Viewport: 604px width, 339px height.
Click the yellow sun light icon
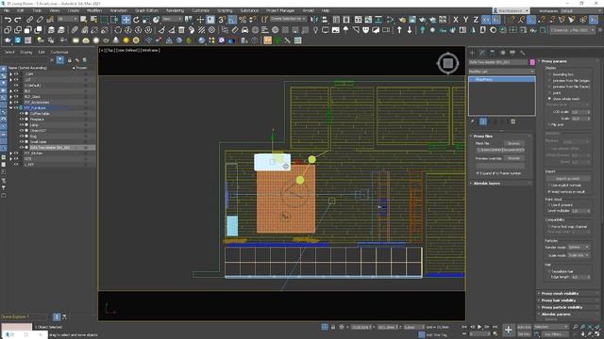(126, 40)
